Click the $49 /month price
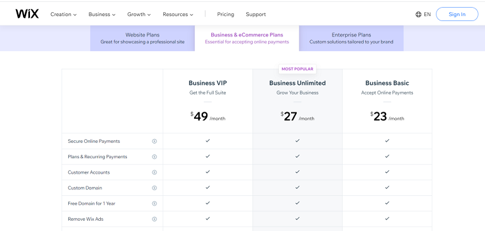 tap(208, 117)
